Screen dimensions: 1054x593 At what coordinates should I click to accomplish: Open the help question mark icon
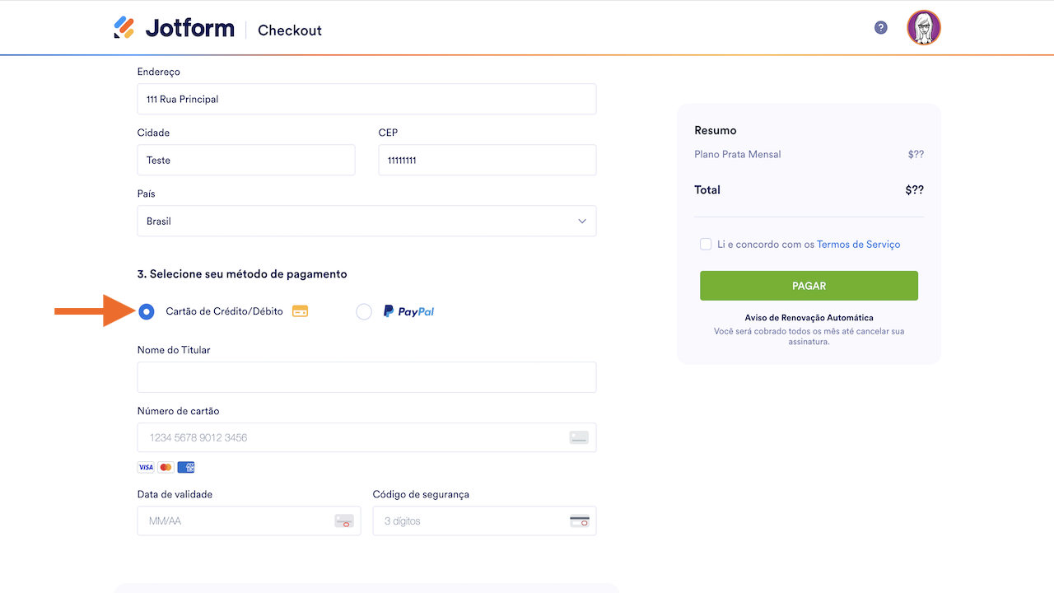(x=881, y=27)
